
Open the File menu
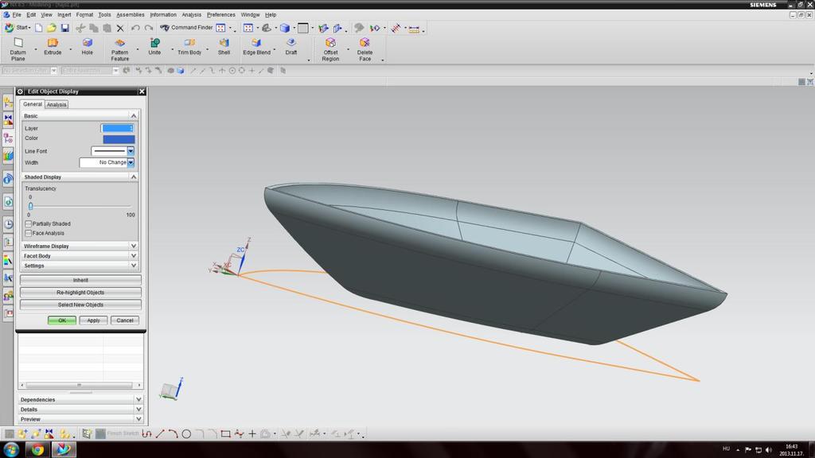click(x=17, y=15)
